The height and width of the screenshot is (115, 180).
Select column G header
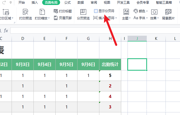point(88,39)
